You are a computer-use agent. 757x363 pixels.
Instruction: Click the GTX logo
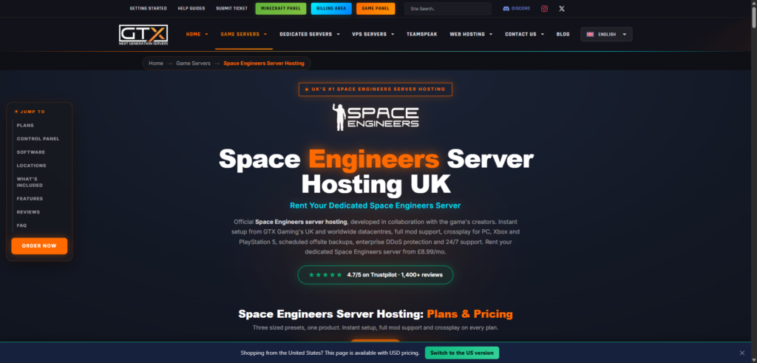143,35
